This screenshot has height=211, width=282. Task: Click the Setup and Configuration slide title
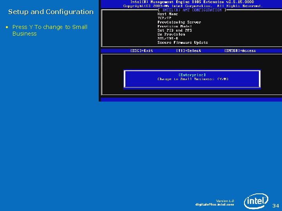pyautogui.click(x=51, y=12)
